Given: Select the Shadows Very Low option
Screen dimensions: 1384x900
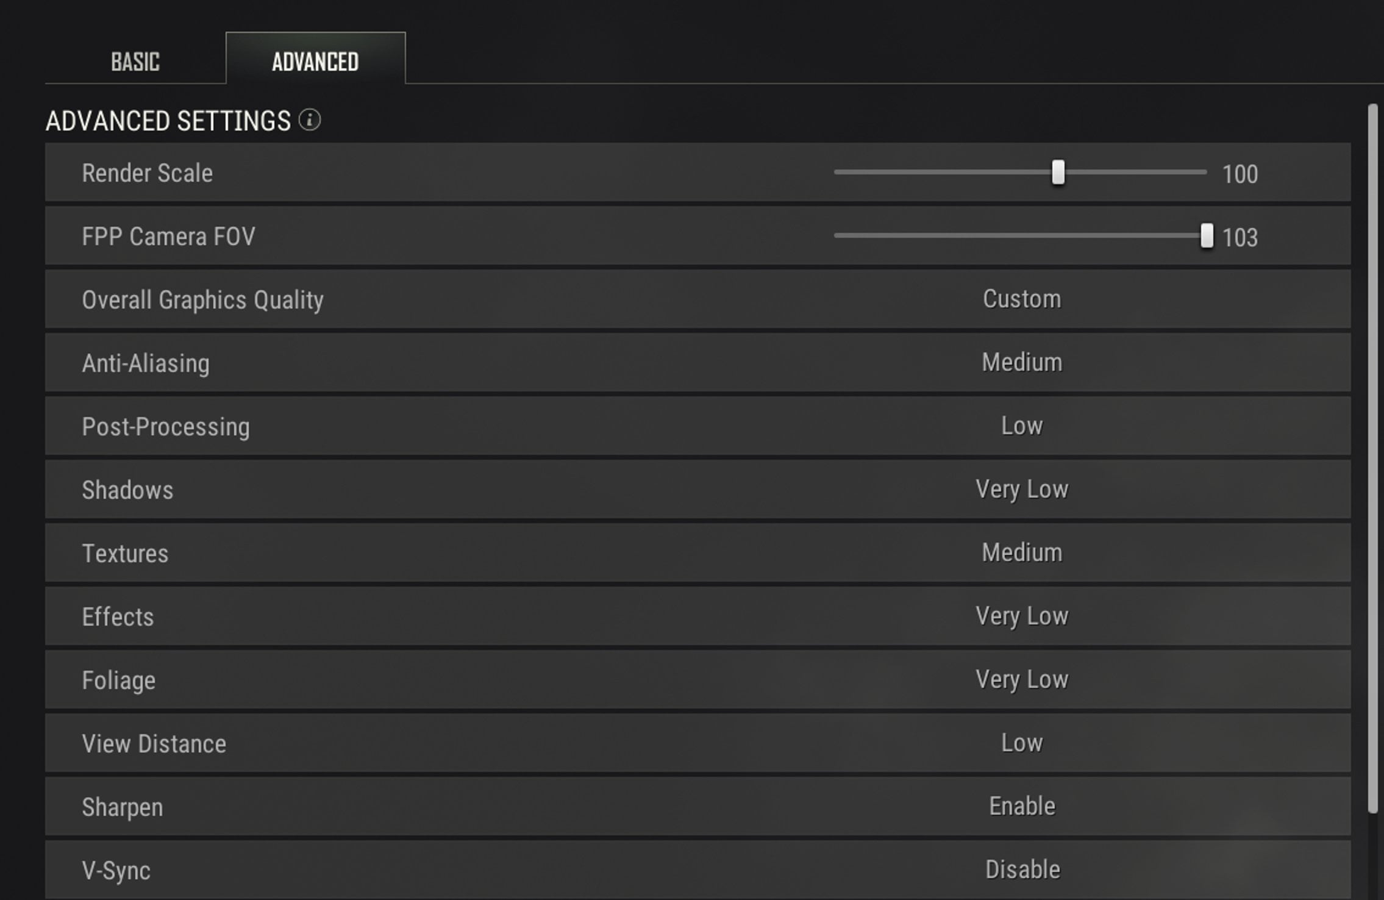Looking at the screenshot, I should tap(1021, 489).
